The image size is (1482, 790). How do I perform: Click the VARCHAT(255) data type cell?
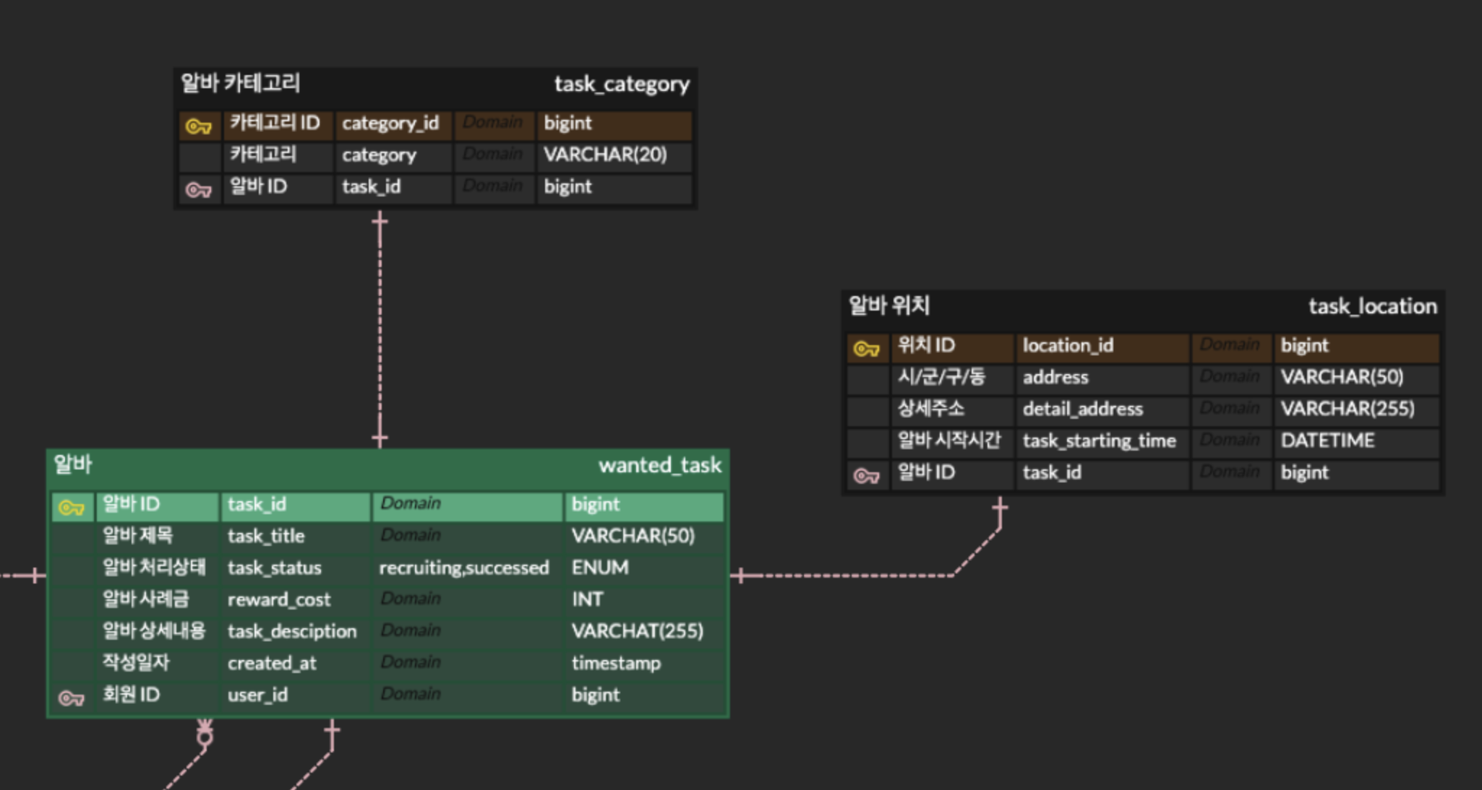[644, 633]
